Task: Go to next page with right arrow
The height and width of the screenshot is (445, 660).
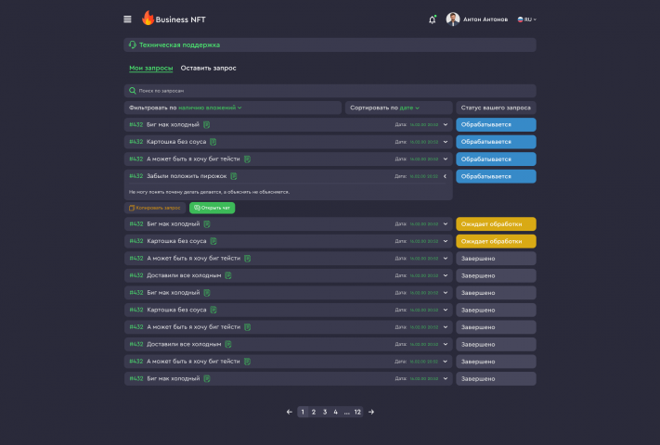Action: point(371,412)
